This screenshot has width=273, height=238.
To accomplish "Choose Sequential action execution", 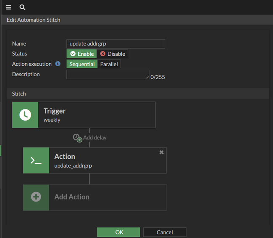I will click(x=82, y=64).
